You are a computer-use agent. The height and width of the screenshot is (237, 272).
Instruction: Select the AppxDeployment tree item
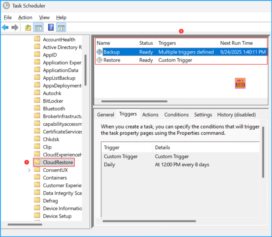62,86
